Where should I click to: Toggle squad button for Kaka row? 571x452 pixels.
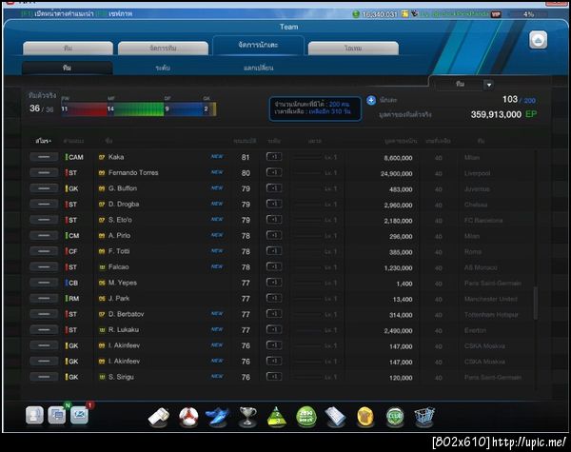click(44, 157)
